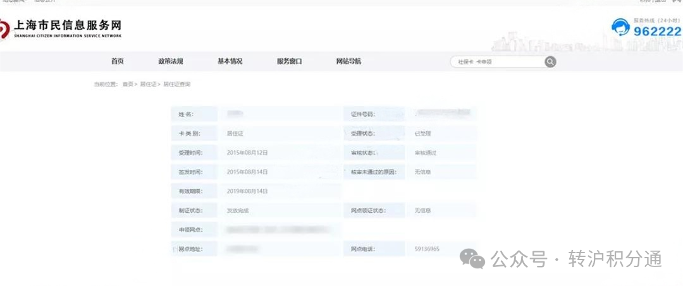Viewport: 683px width, 286px height.
Task: Open the 首页 navigation menu item
Action: point(118,61)
